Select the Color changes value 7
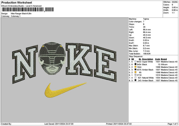This screenshot has height=126, width=179. (x=143, y=22)
